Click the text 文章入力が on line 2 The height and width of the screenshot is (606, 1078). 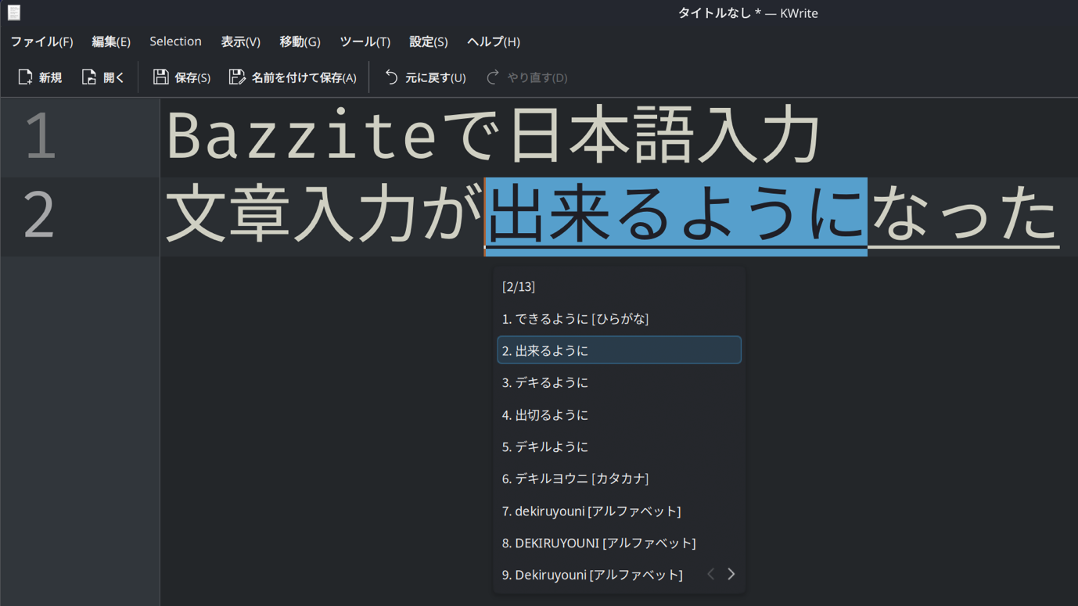point(325,215)
